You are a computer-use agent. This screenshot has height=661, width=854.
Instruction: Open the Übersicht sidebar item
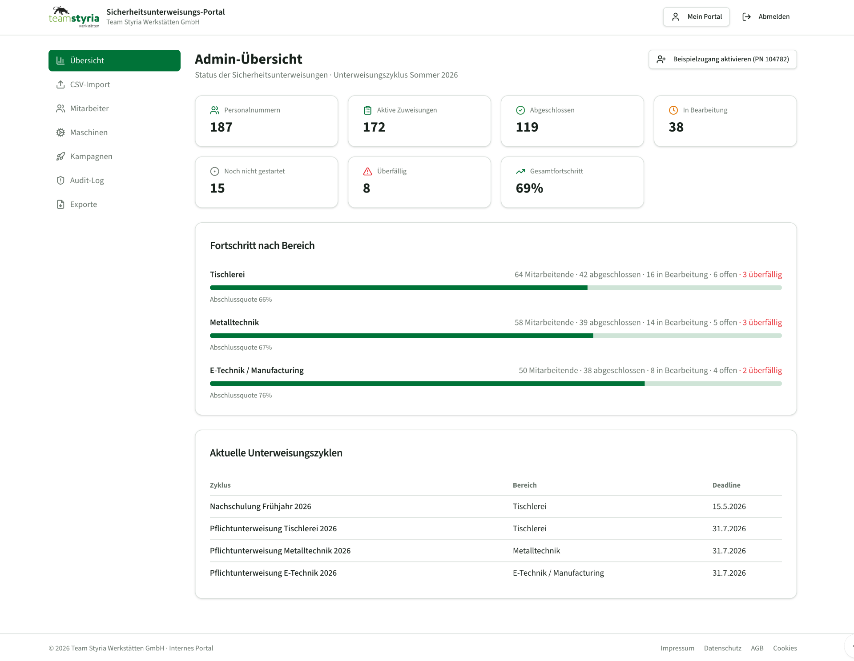[114, 60]
